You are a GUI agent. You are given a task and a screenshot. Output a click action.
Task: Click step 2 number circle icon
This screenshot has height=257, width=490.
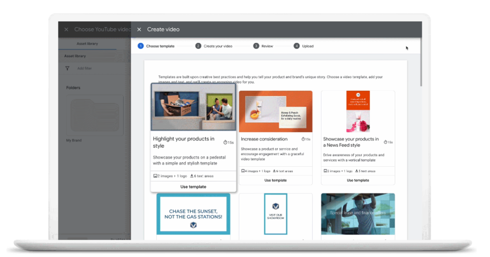click(x=198, y=46)
